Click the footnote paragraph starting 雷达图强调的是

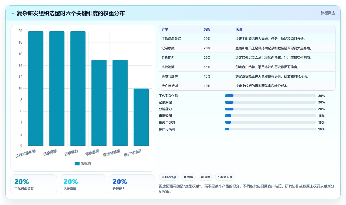(x=246, y=189)
